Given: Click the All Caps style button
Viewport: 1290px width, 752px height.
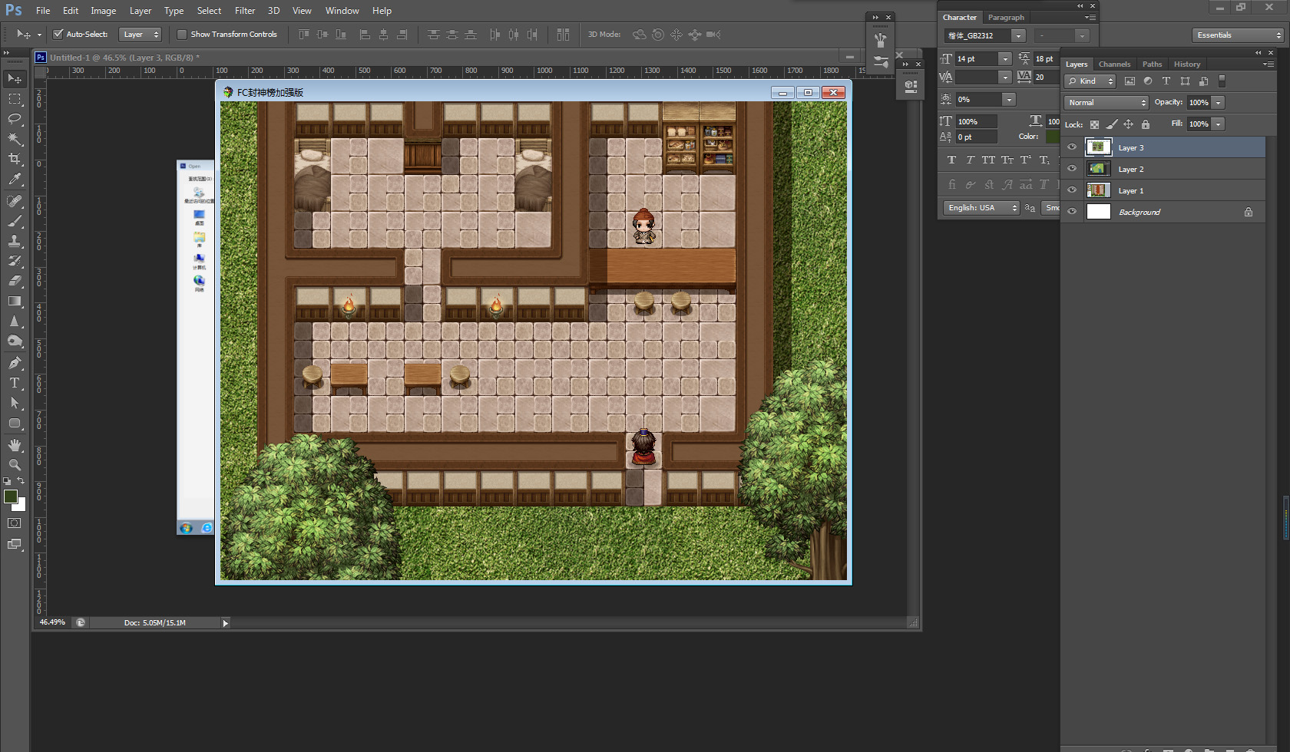Looking at the screenshot, I should pyautogui.click(x=988, y=160).
